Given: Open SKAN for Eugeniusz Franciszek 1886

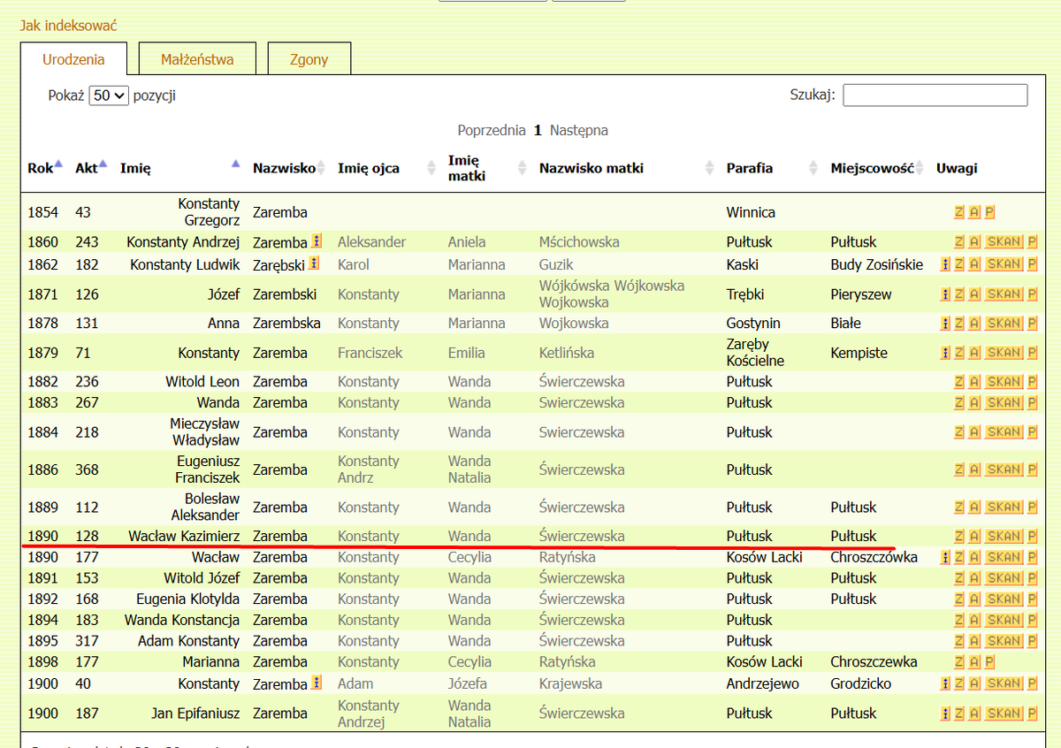Looking at the screenshot, I should [1004, 469].
